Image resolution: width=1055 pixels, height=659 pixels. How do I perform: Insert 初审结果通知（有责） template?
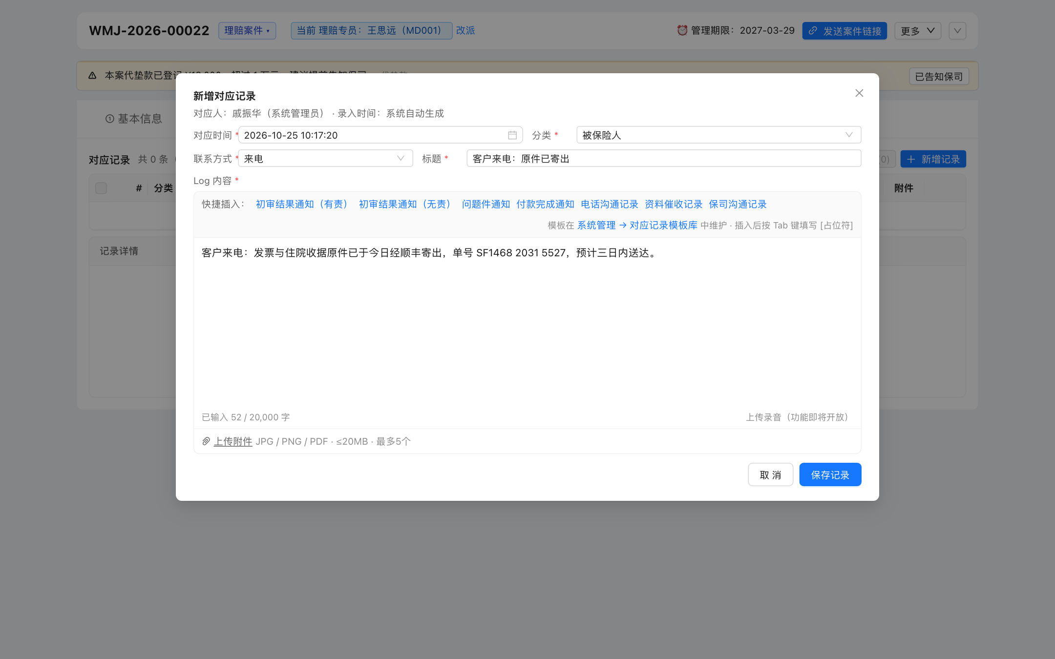click(x=303, y=204)
